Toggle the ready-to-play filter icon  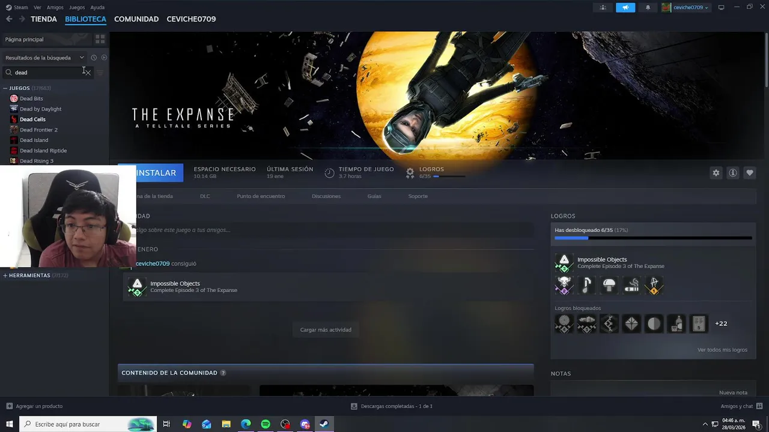[104, 58]
